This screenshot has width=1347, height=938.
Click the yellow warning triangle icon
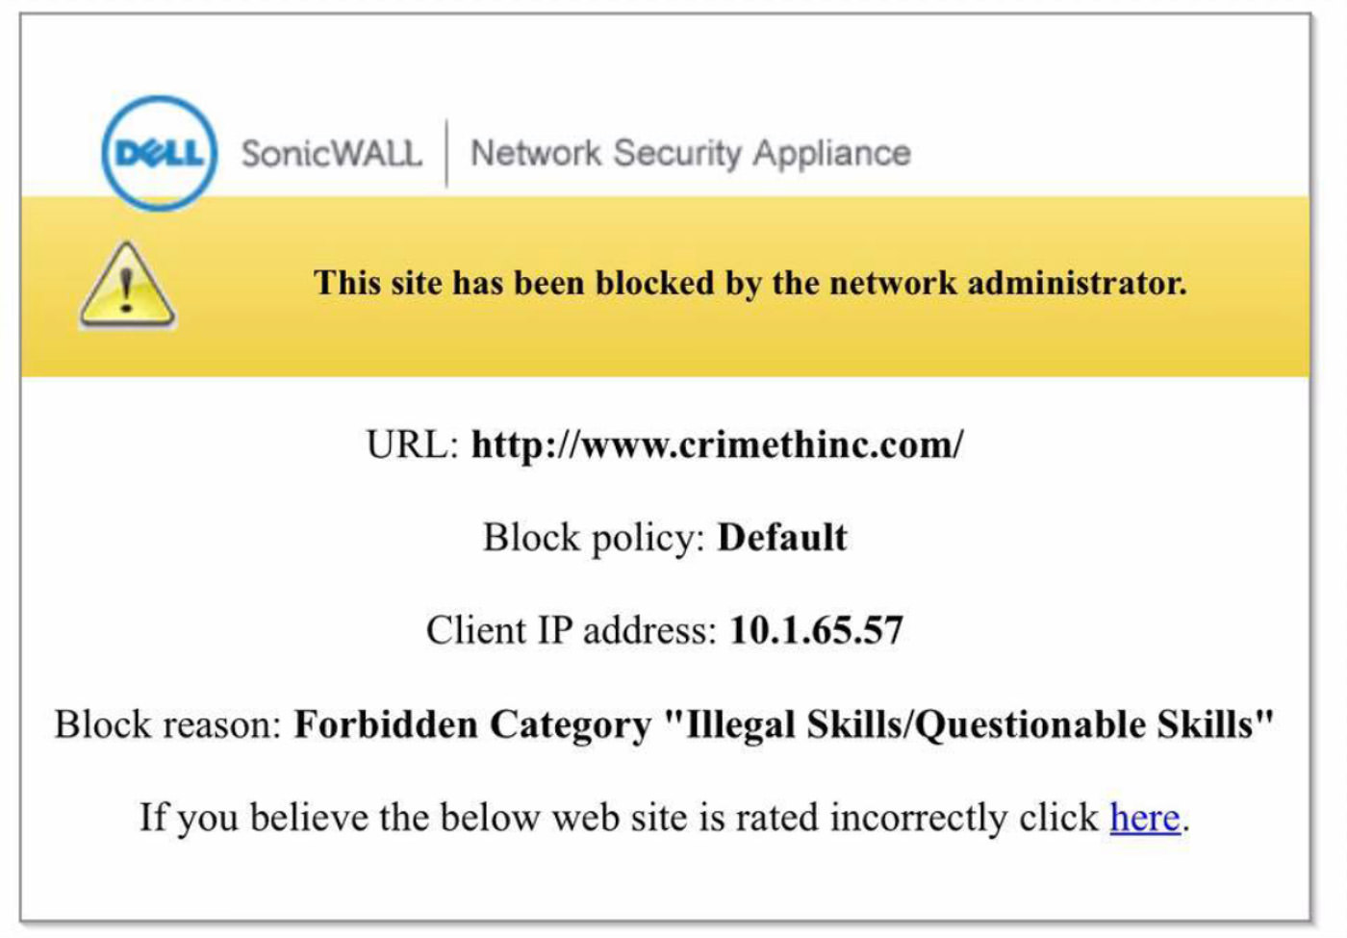[x=127, y=285]
